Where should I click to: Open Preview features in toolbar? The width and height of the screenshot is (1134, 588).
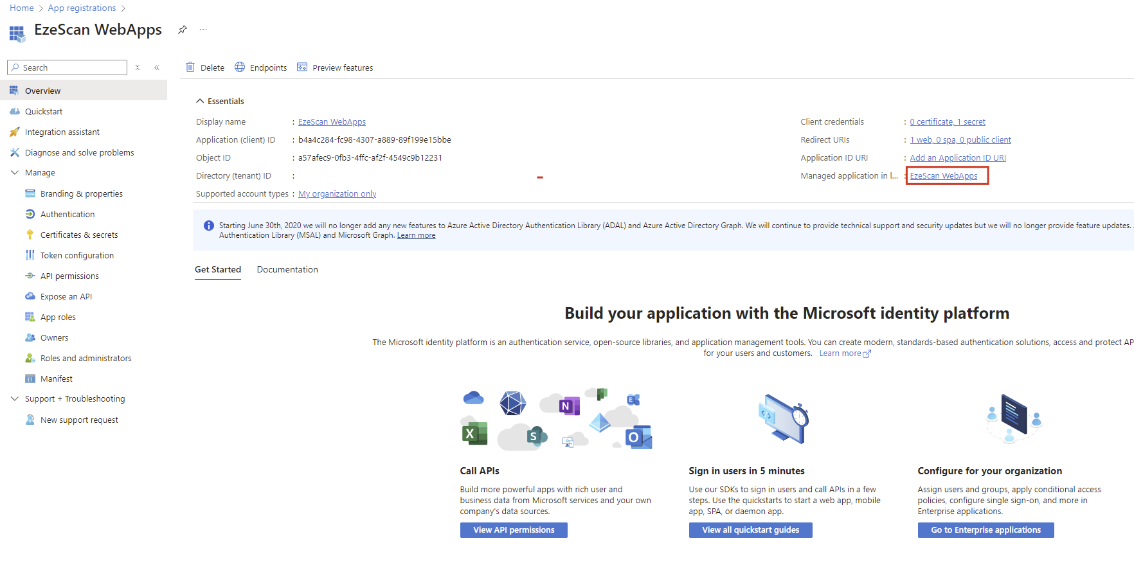tap(335, 67)
